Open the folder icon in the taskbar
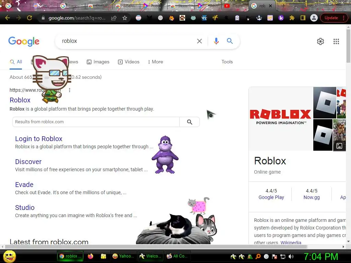Image resolution: width=351 pixels, height=263 pixels. pos(103,256)
